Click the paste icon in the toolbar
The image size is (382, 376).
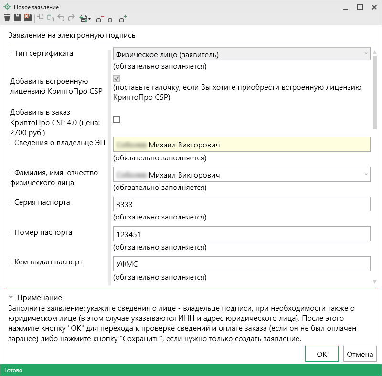pyautogui.click(x=51, y=19)
